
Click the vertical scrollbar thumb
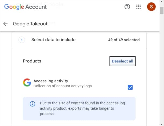pos(162,10)
